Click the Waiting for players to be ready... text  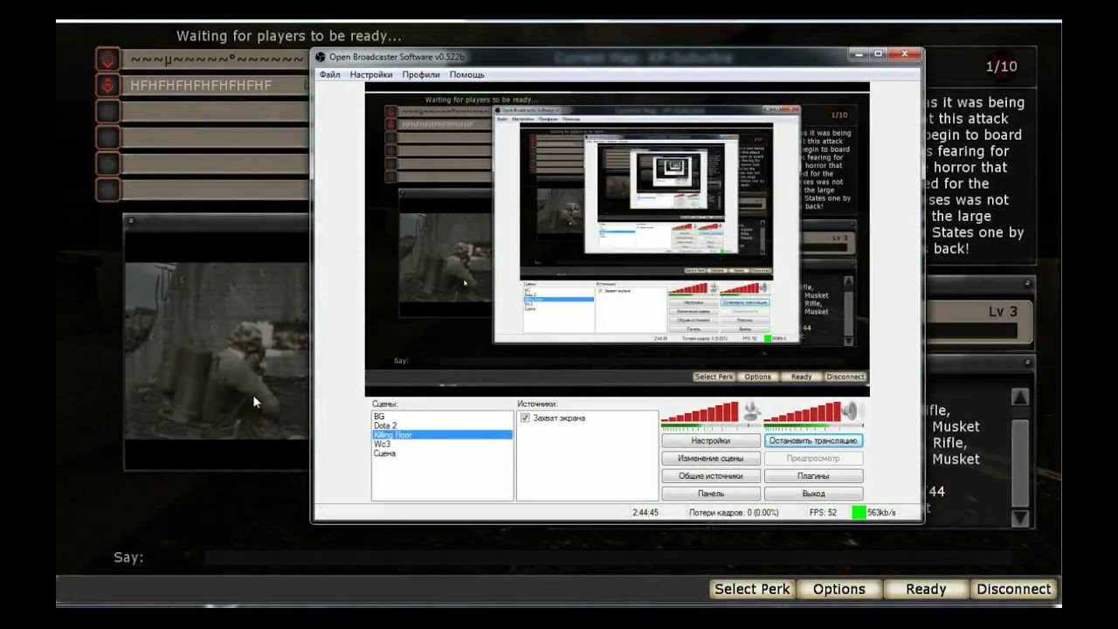[289, 36]
